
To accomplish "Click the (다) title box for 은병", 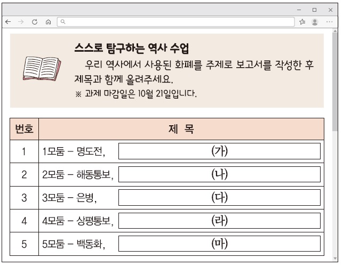I will [x=219, y=197].
